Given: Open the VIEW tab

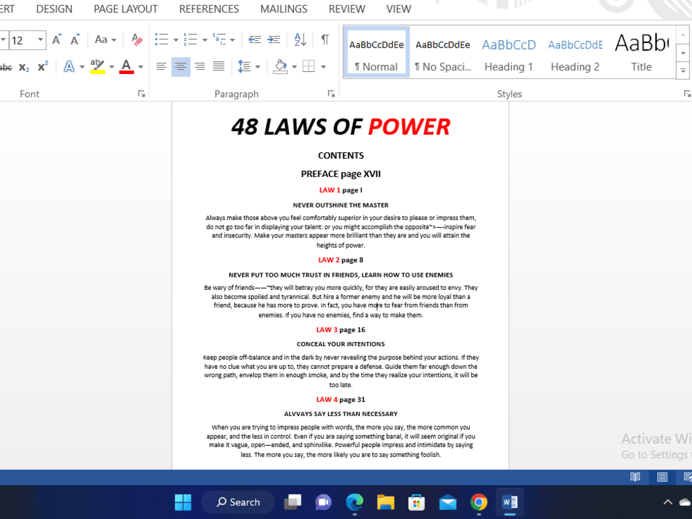Looking at the screenshot, I should (x=399, y=9).
